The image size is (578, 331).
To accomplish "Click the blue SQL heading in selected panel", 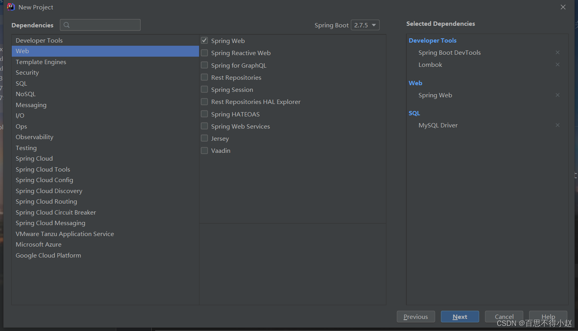I will coord(414,113).
